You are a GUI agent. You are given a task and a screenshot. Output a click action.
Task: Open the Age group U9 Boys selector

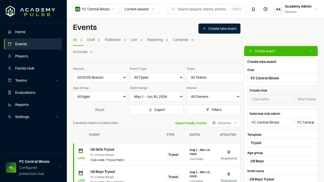(x=282, y=161)
